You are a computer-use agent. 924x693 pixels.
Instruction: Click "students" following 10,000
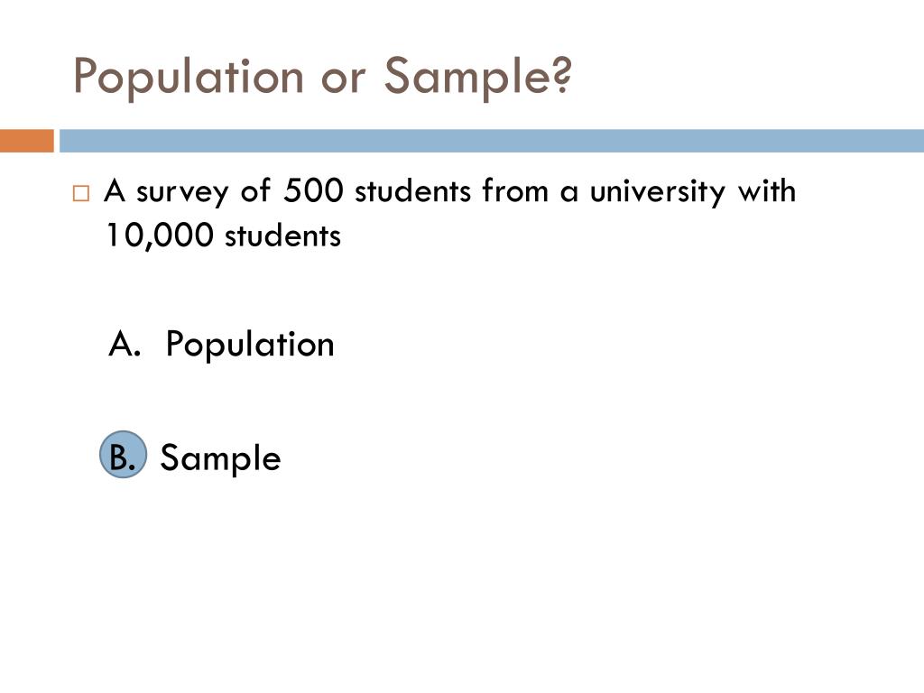point(282,236)
